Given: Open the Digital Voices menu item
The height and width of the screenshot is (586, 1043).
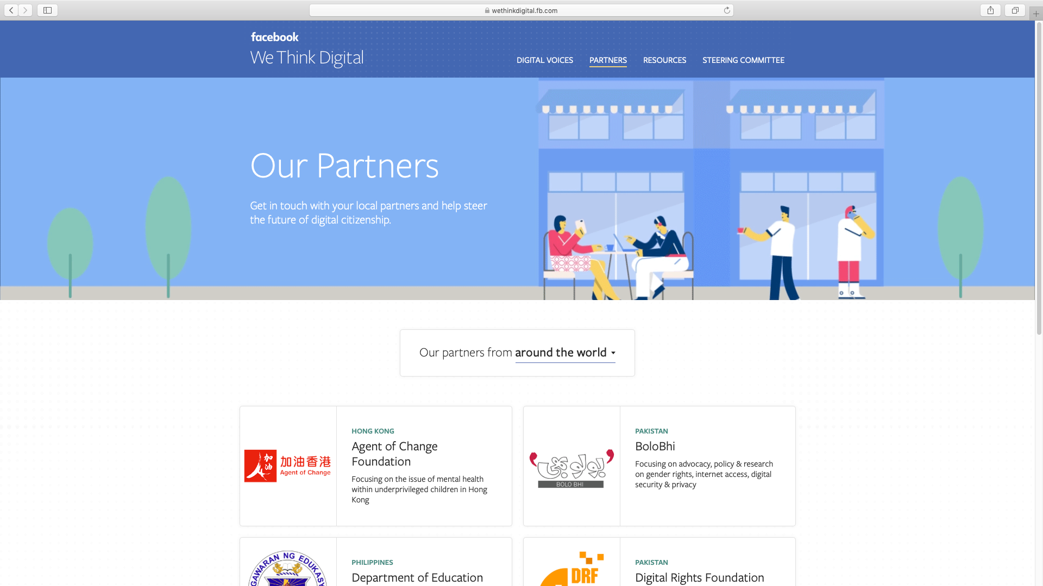Looking at the screenshot, I should (544, 60).
